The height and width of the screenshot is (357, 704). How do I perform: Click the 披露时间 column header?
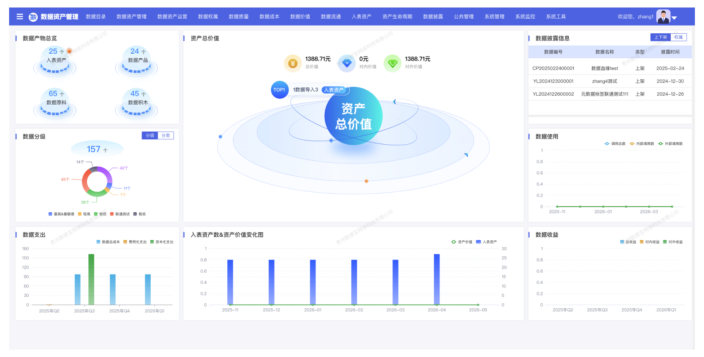point(670,52)
